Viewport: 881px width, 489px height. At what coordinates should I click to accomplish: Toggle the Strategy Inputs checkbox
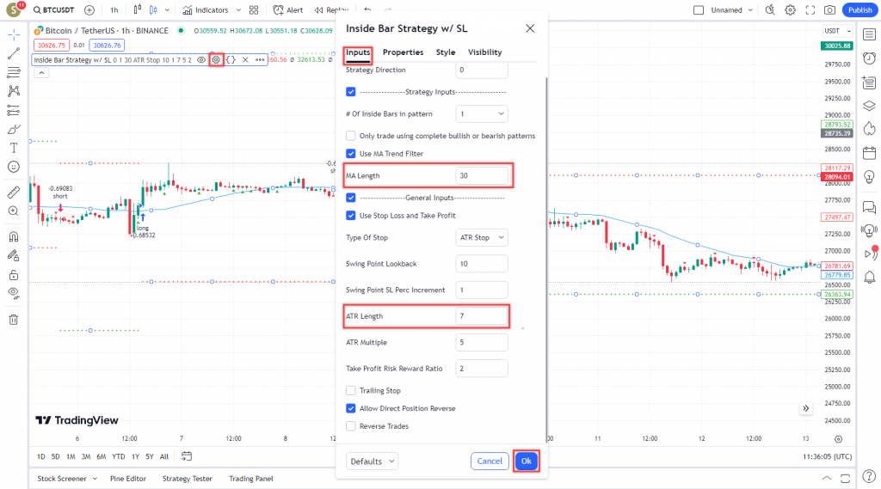(351, 91)
